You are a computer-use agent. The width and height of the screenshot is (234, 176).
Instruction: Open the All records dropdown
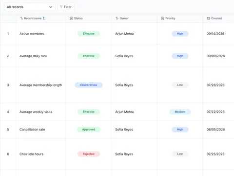30,7
